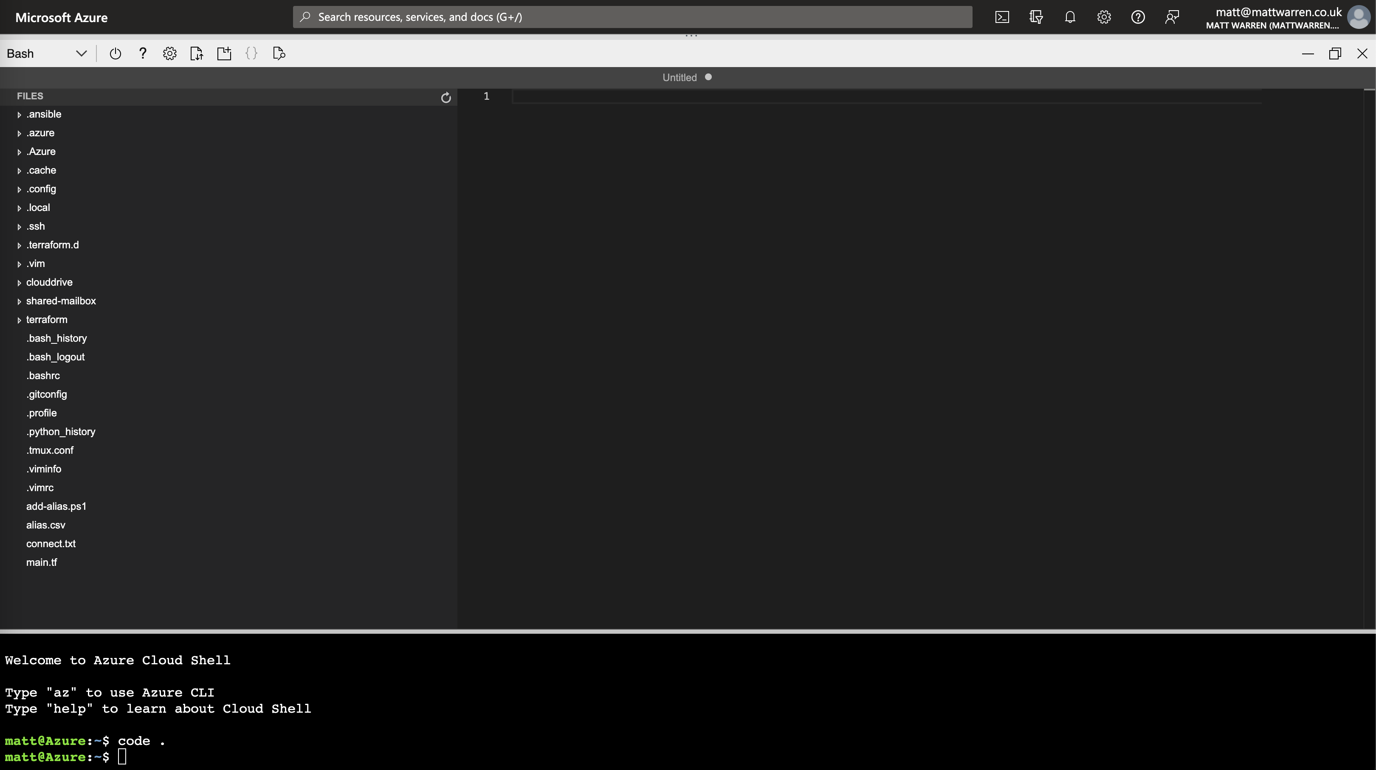The width and height of the screenshot is (1376, 770).
Task: Open .bashrc file
Action: coord(43,376)
